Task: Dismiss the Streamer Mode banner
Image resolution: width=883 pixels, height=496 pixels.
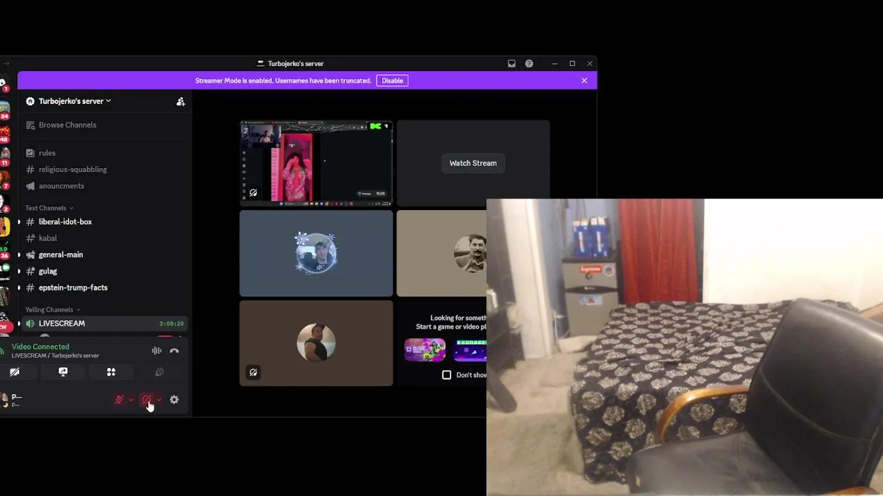Action: 584,81
